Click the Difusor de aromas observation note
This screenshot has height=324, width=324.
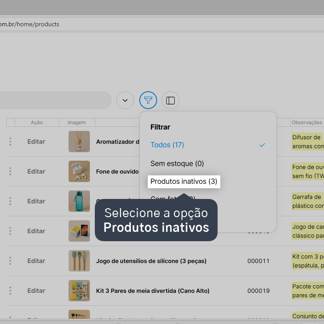coord(308,142)
